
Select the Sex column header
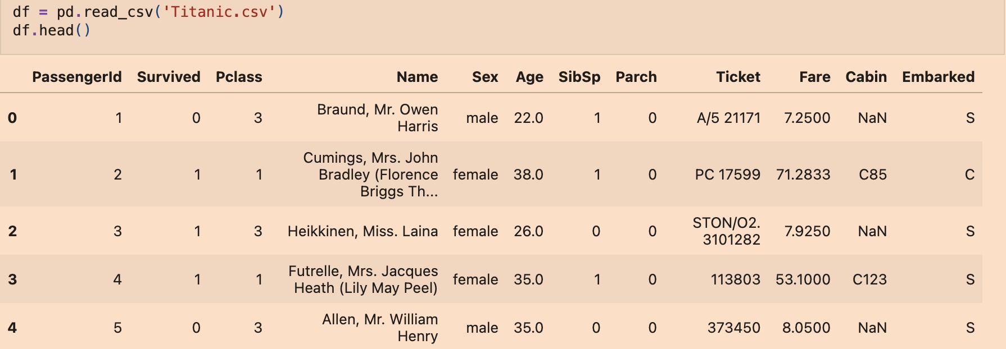(x=485, y=77)
